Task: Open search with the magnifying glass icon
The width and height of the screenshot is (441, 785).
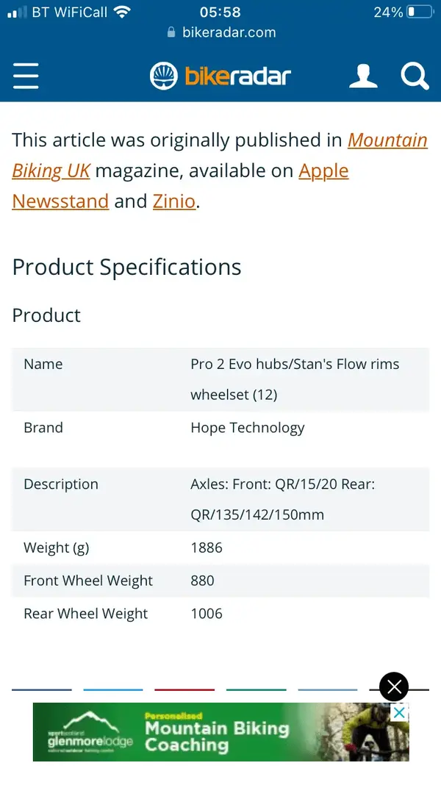Action: (415, 76)
